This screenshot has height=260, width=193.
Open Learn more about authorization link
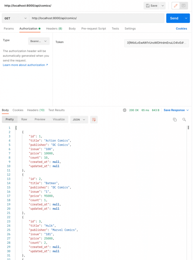tap(25, 65)
